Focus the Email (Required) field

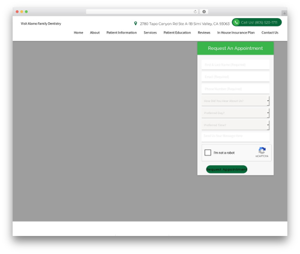tap(235, 77)
